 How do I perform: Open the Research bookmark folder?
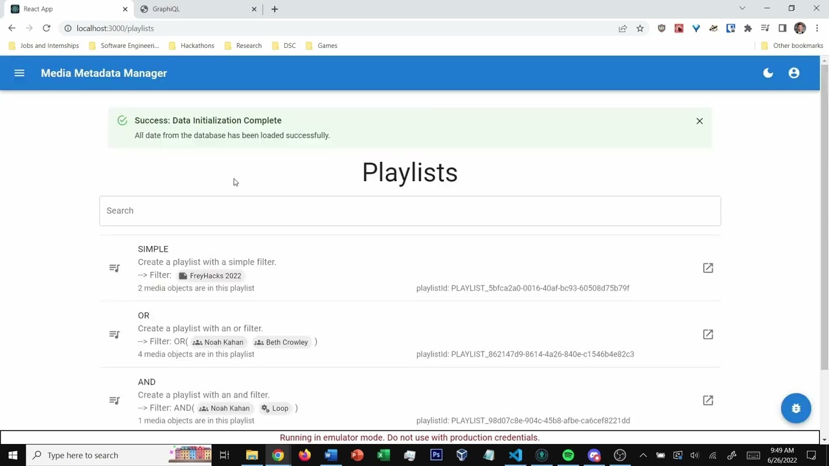pyautogui.click(x=243, y=46)
